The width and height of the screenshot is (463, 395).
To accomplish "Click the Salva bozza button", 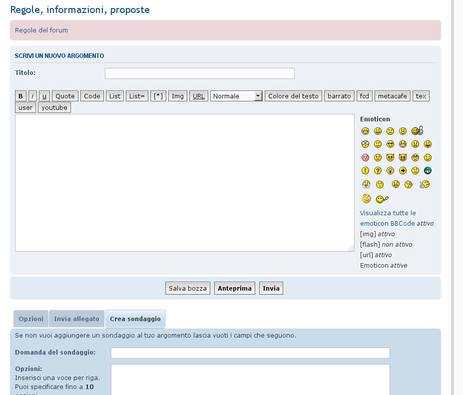I will [188, 288].
